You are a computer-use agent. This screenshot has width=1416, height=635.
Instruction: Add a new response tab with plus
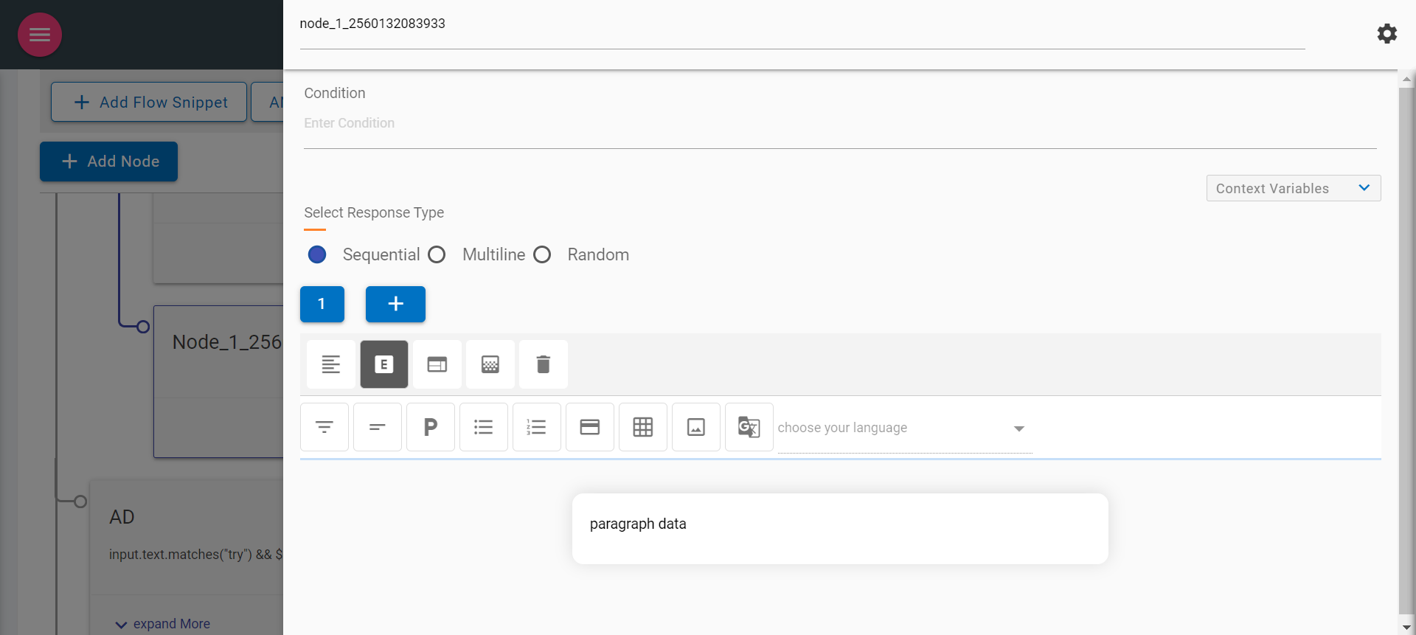(395, 304)
